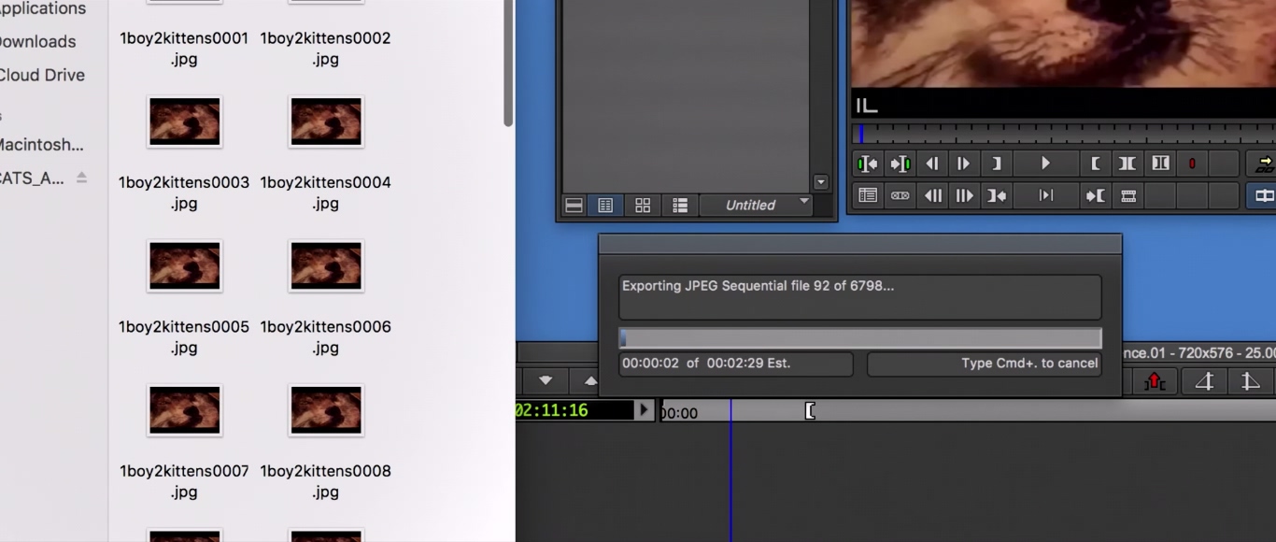The image size is (1276, 542).
Task: Click the green I-beam right-arrow button in Composer
Action: (x=900, y=164)
